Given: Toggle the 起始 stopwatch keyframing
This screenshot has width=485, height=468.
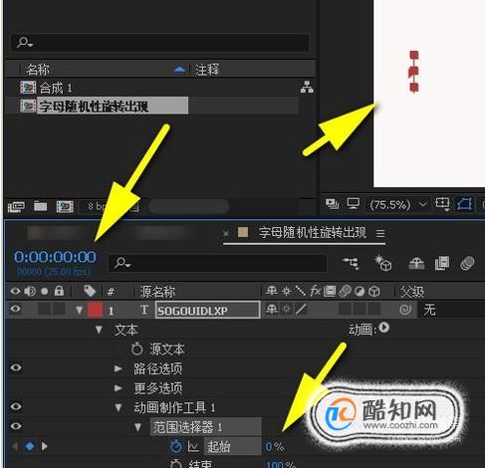Looking at the screenshot, I should [176, 446].
